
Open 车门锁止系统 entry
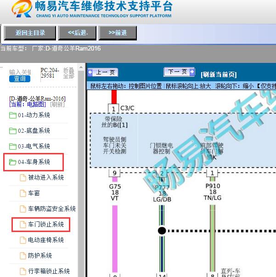coord(46,224)
